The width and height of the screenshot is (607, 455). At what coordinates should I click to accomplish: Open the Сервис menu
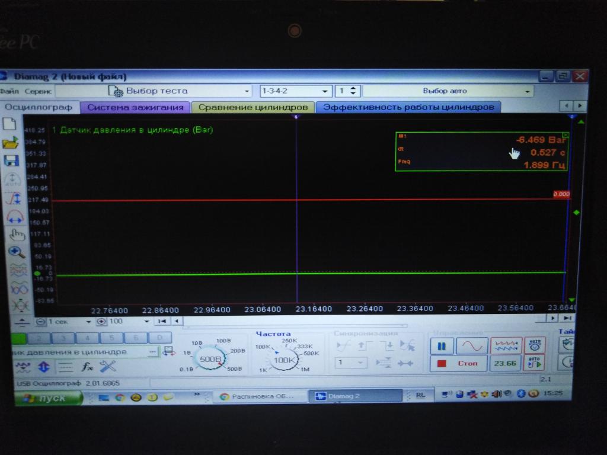[x=37, y=91]
